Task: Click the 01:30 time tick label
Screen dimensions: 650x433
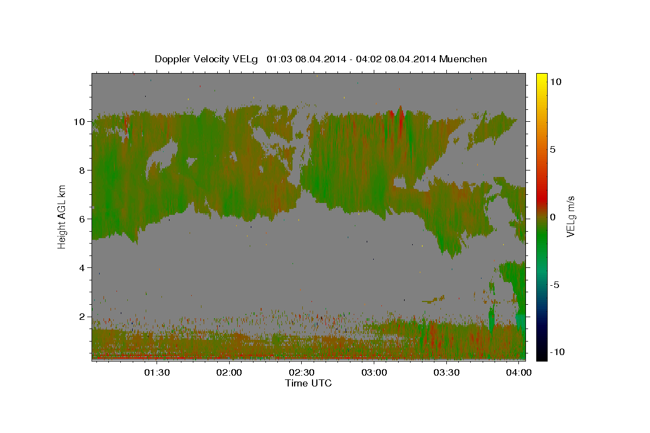Action: pos(157,373)
